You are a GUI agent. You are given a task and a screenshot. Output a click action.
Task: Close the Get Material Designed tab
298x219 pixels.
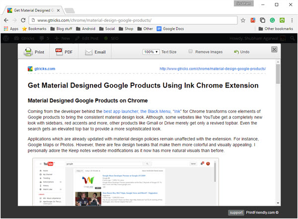coord(58,10)
